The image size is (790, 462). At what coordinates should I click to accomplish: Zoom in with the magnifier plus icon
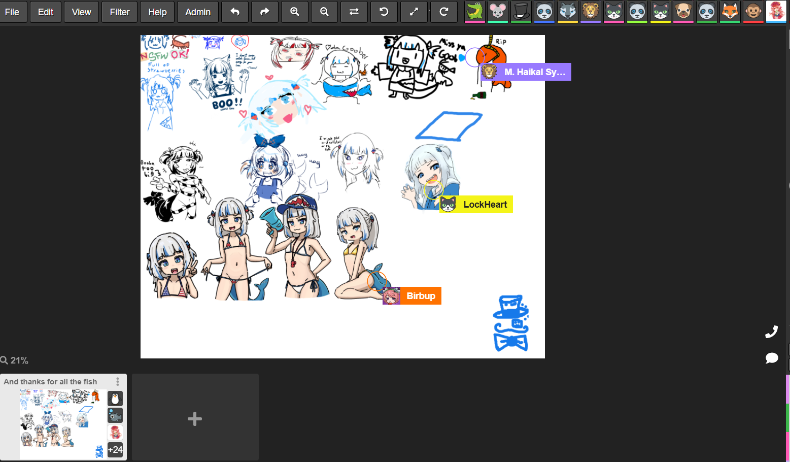coord(295,12)
